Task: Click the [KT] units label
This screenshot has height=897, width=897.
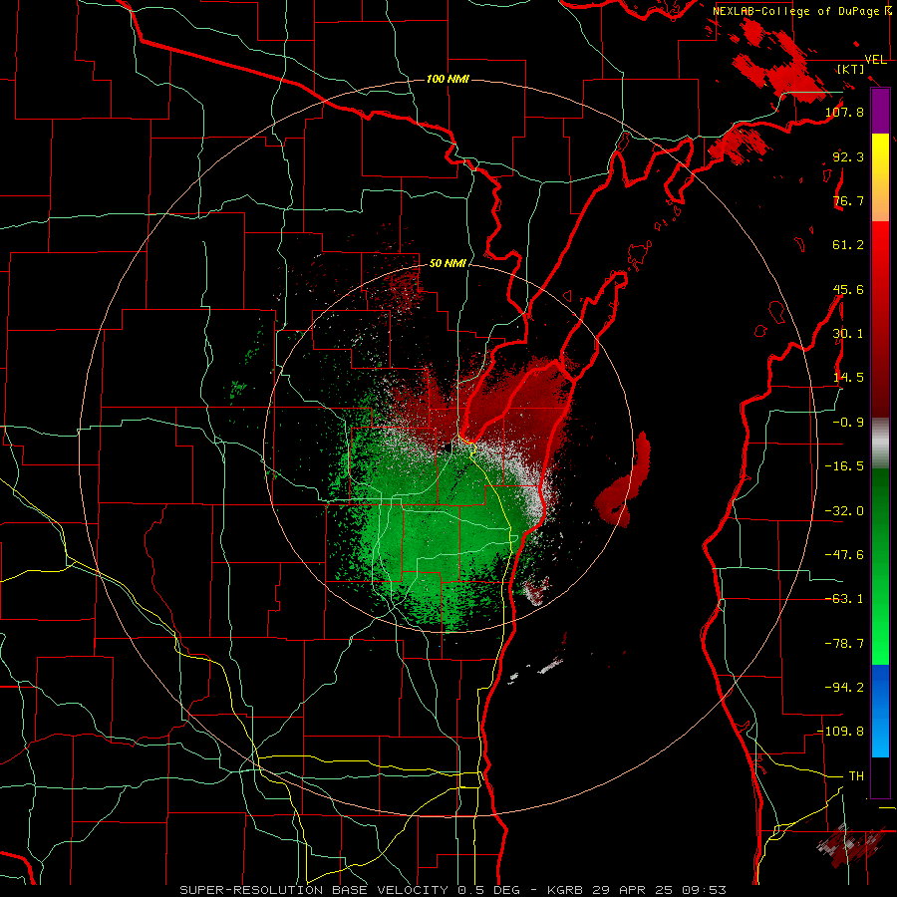Action: [x=851, y=69]
